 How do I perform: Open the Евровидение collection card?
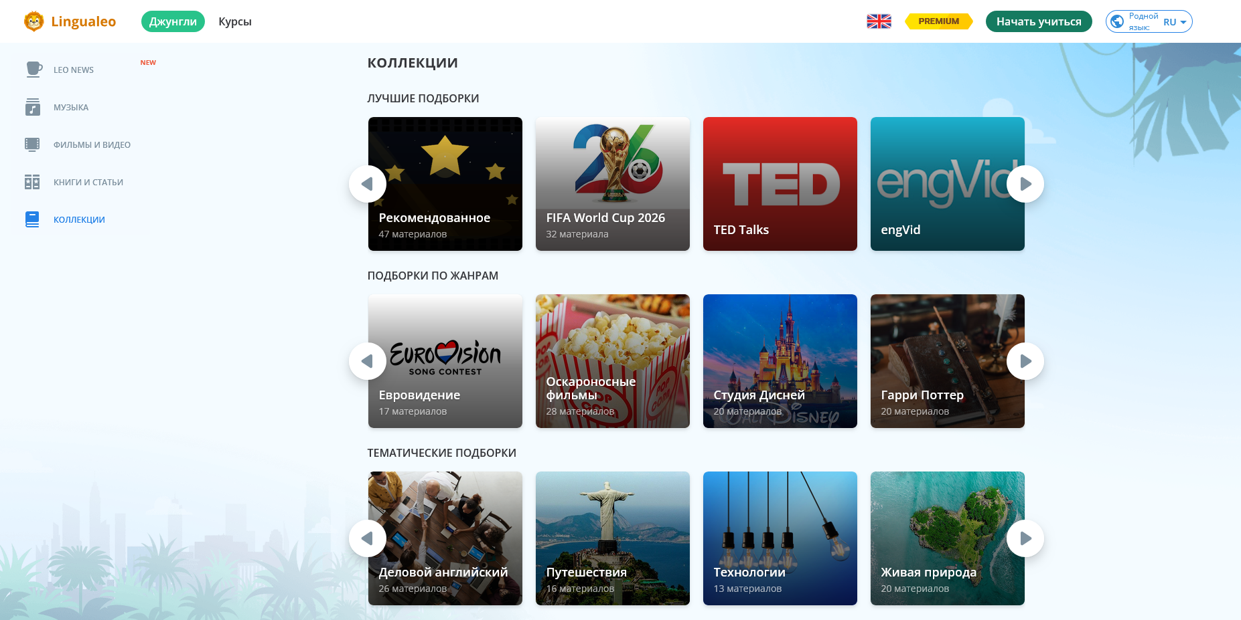(445, 361)
